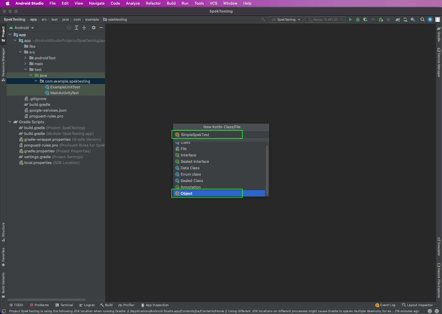
Task: Hide the Project panel with minus icon
Action: pos(101,28)
